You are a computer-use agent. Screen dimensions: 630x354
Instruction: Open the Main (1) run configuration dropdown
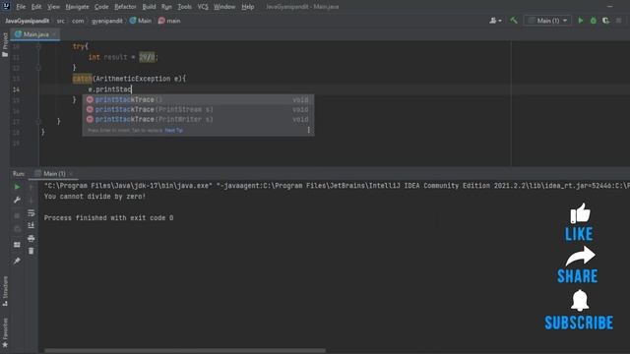click(547, 21)
